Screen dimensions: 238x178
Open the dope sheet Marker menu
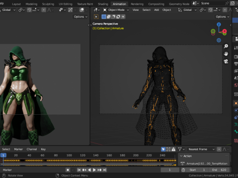click(x=18, y=149)
